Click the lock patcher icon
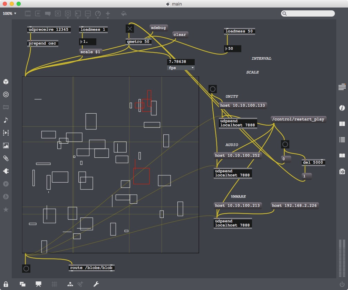 tap(6, 284)
